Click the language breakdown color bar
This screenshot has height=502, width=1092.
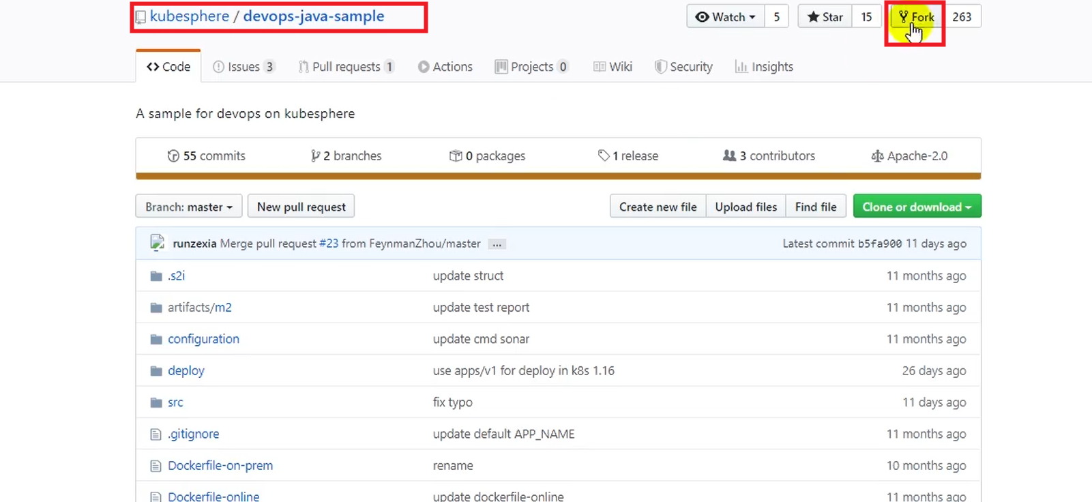(558, 176)
